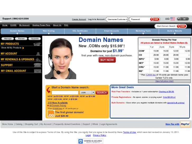Click Starting at $8.99 transfers link
This screenshot has height=144, width=192.
166,91
